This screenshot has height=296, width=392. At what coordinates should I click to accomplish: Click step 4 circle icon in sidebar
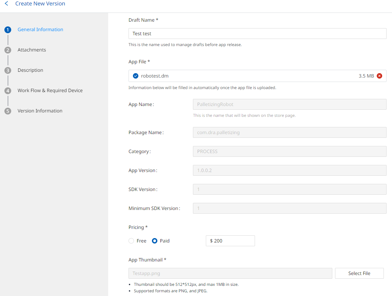point(8,91)
